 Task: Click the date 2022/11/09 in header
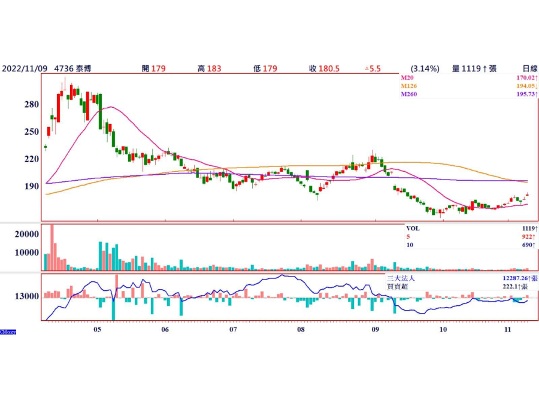(26, 69)
